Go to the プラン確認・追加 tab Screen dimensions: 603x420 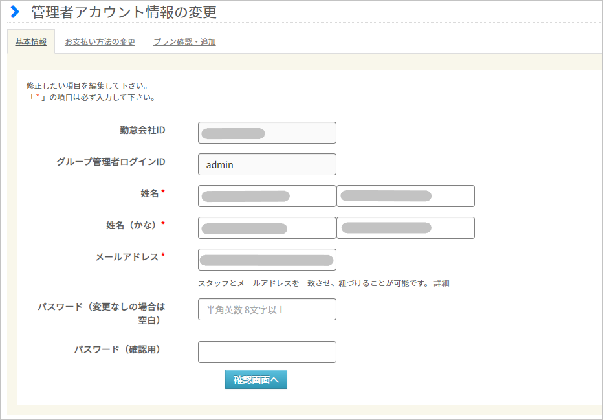[x=184, y=42]
